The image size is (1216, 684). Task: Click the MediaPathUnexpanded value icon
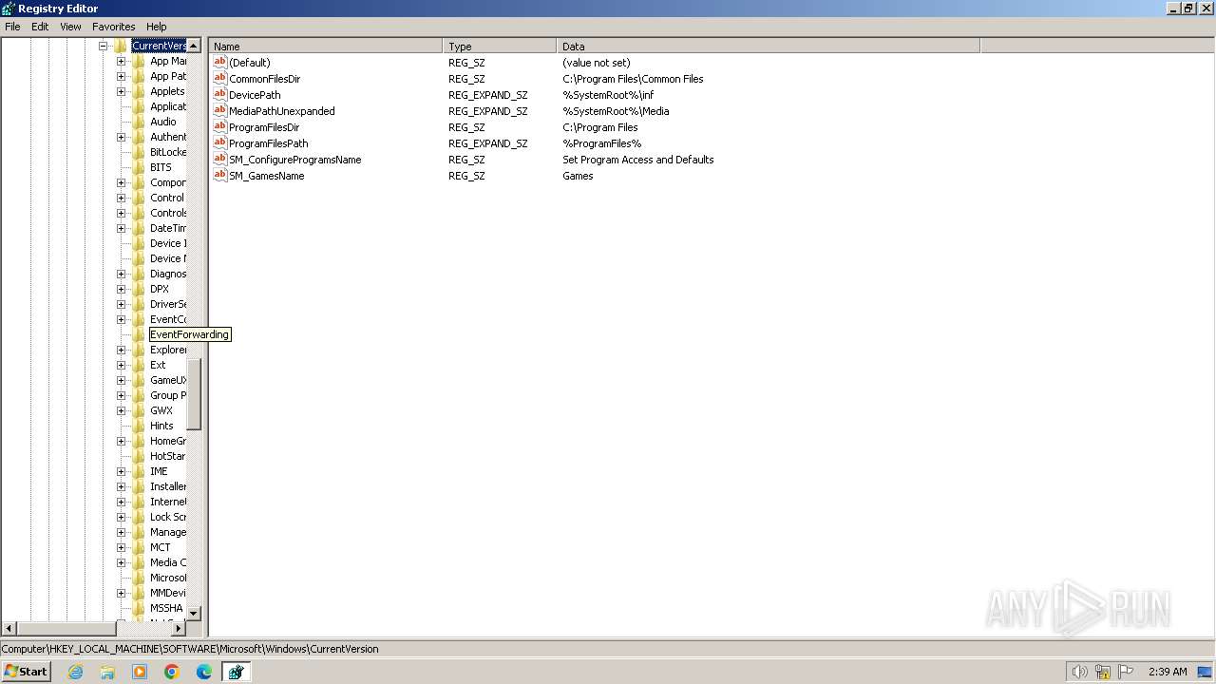220,111
